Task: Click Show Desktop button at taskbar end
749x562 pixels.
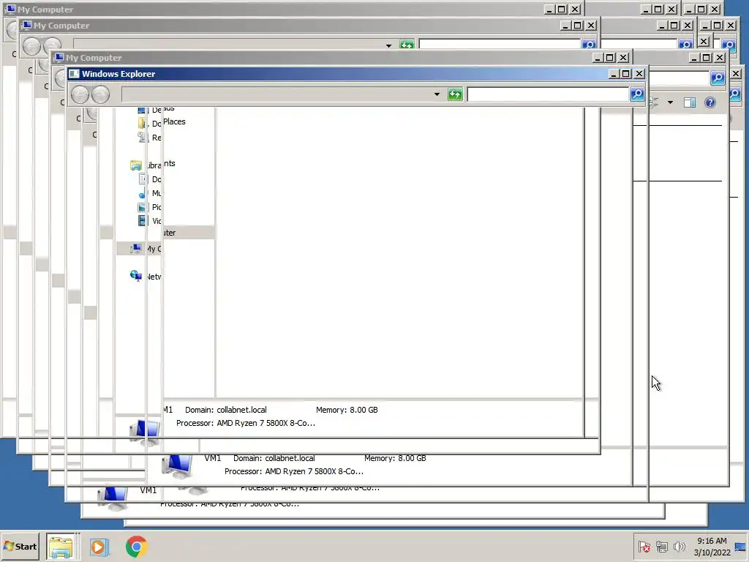Action: click(x=742, y=547)
